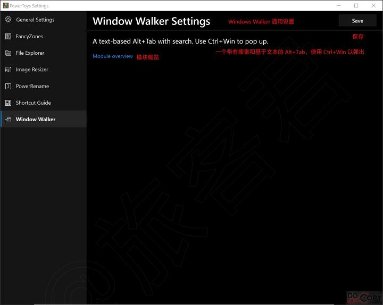This screenshot has width=383, height=305.
Task: Click the File Explorer sidebar icon
Action: coord(9,53)
